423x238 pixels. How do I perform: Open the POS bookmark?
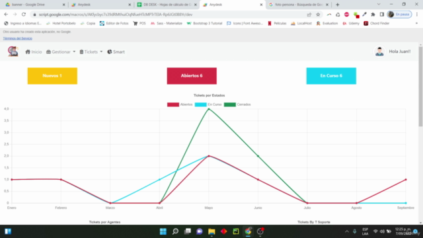[139, 24]
